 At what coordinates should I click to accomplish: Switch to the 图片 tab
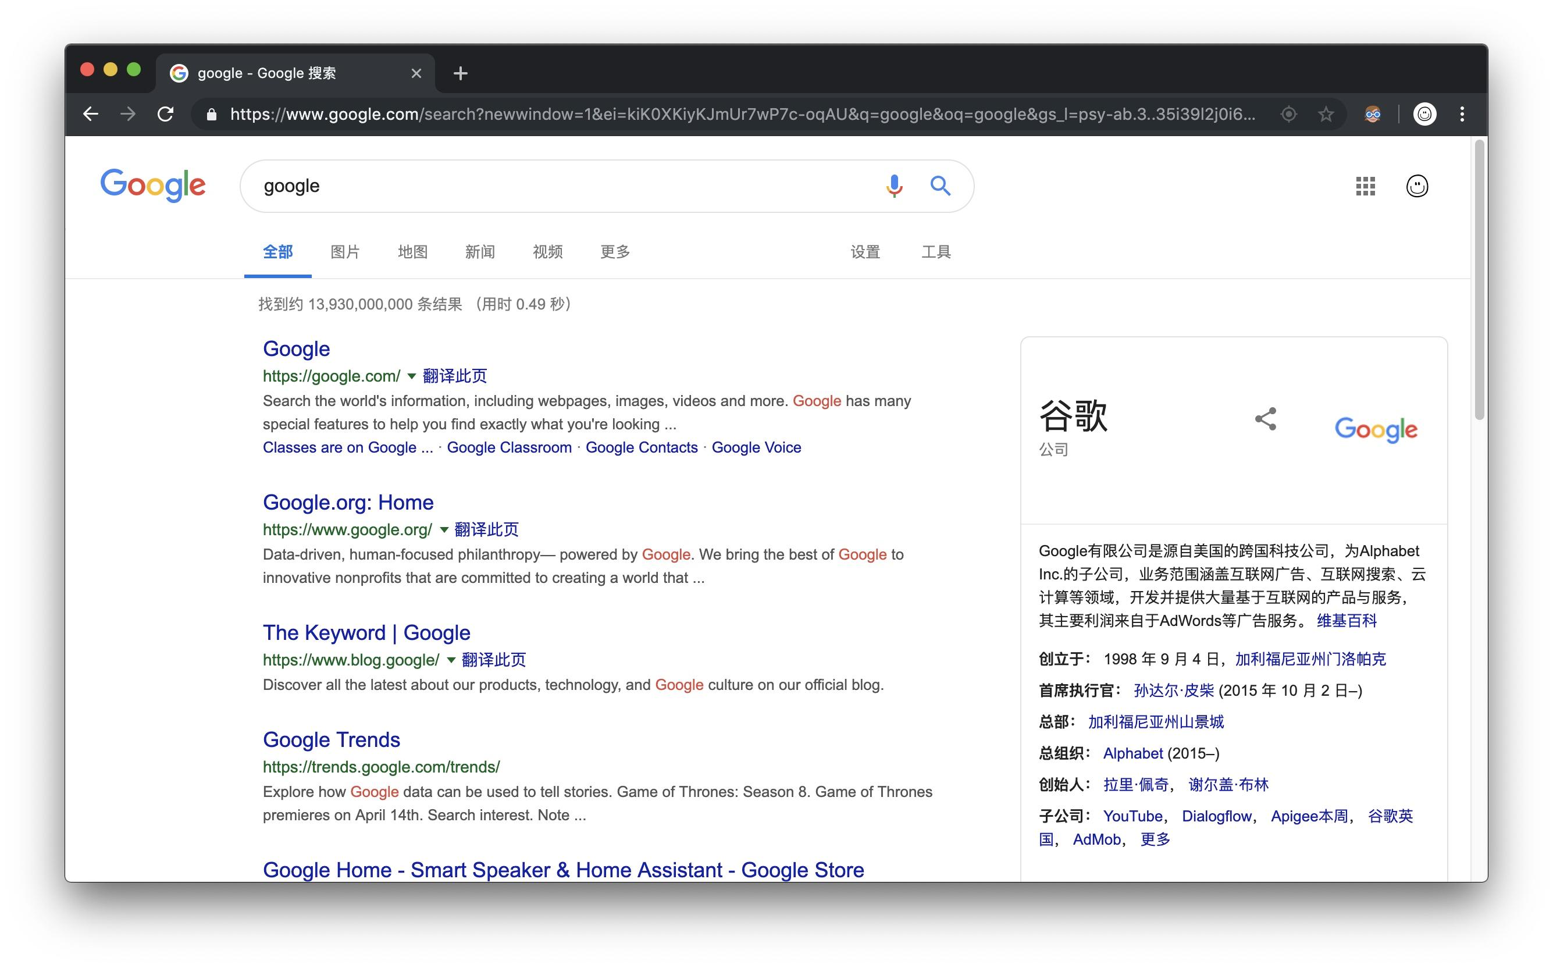coord(345,252)
